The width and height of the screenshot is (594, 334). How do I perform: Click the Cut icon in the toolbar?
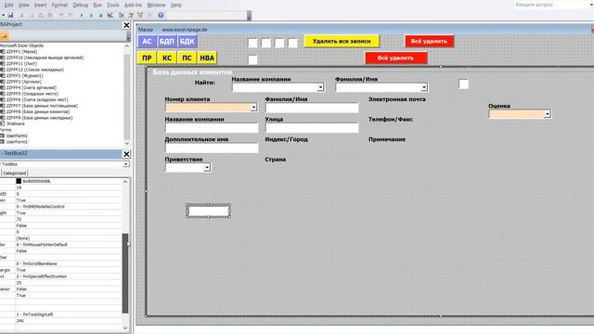point(21,15)
